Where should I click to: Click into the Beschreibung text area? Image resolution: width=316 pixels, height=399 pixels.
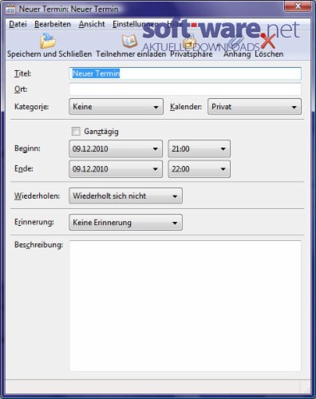(x=185, y=306)
